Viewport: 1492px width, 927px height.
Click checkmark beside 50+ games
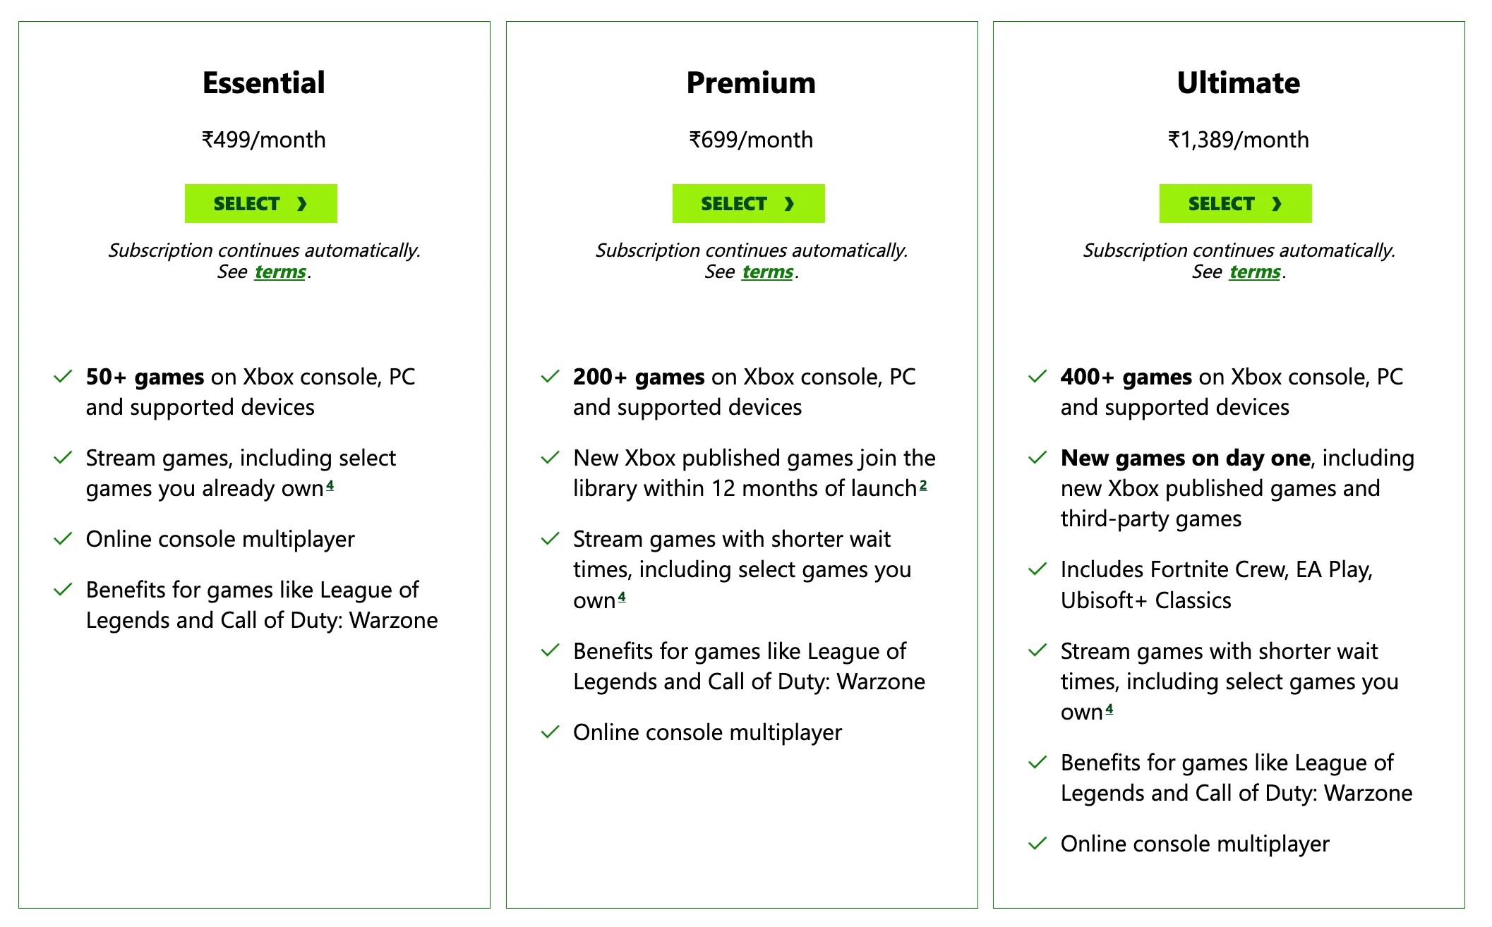[x=63, y=377]
